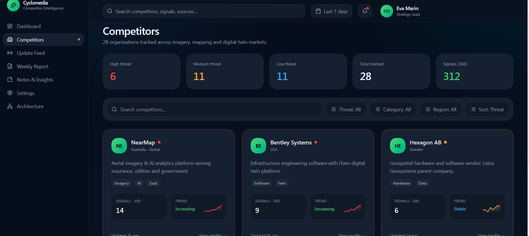Open Notes & Insights from the sidebar

43,80
